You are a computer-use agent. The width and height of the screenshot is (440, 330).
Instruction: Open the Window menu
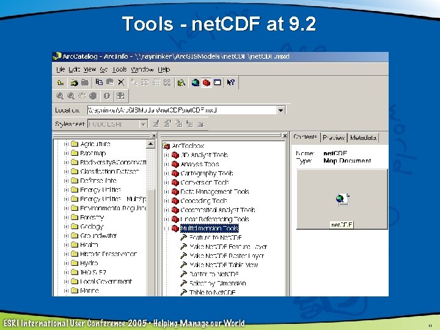pos(142,69)
